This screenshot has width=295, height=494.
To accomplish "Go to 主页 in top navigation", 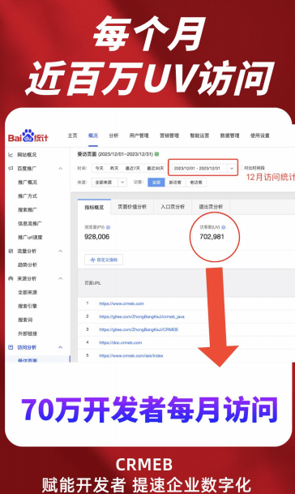I will pyautogui.click(x=72, y=135).
